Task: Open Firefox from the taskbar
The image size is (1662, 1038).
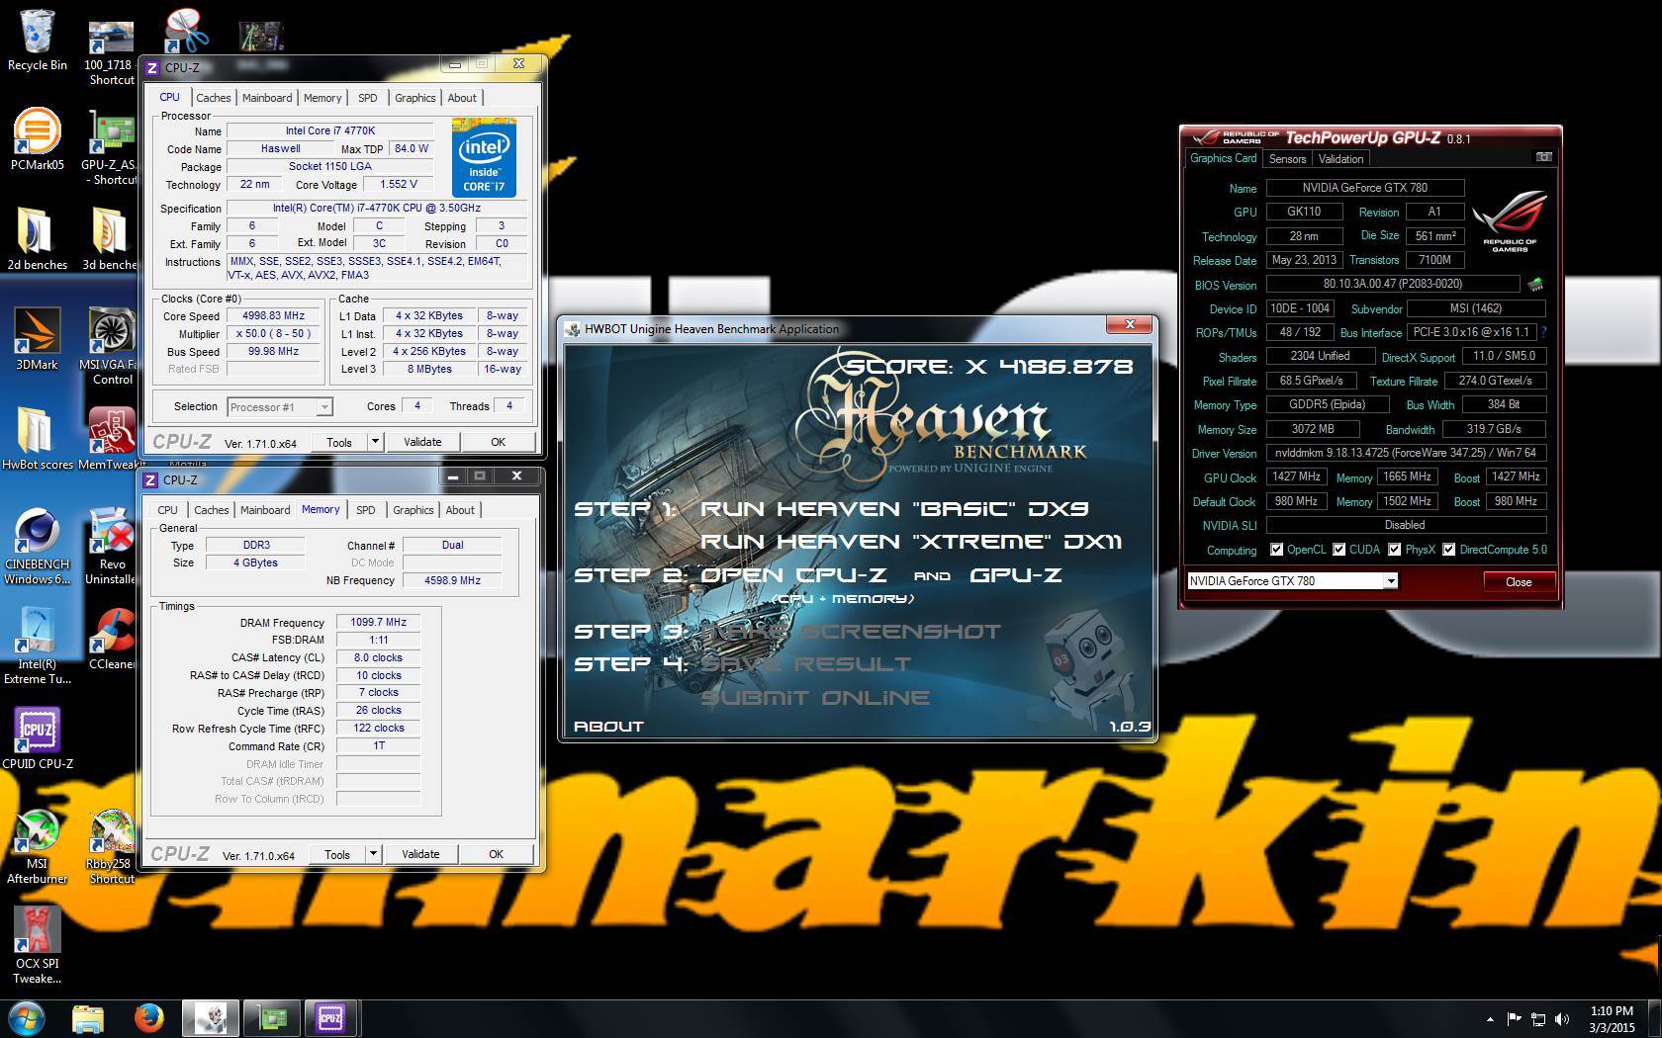Action: [x=149, y=1018]
